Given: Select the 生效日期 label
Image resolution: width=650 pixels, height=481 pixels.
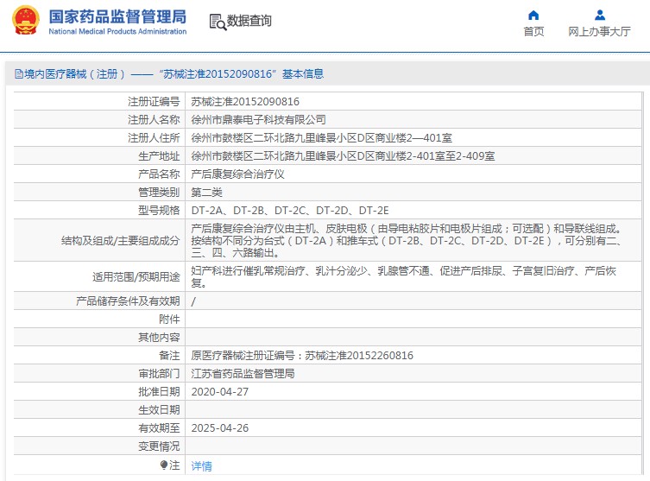Looking at the screenshot, I should pyautogui.click(x=159, y=410).
